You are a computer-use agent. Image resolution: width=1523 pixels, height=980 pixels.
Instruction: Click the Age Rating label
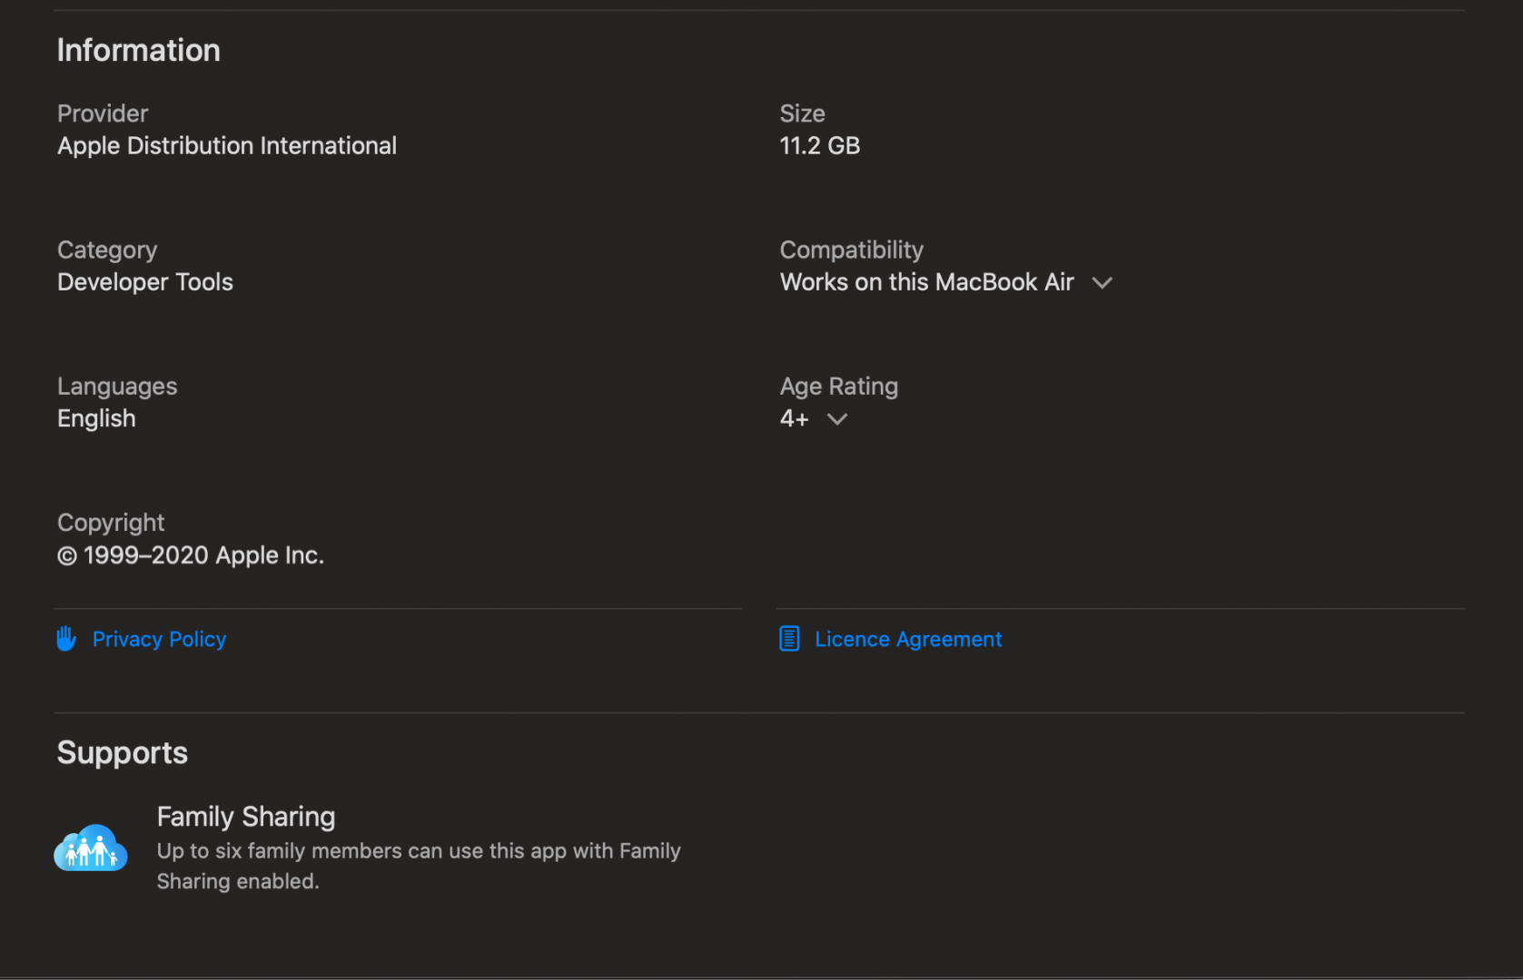pyautogui.click(x=838, y=387)
